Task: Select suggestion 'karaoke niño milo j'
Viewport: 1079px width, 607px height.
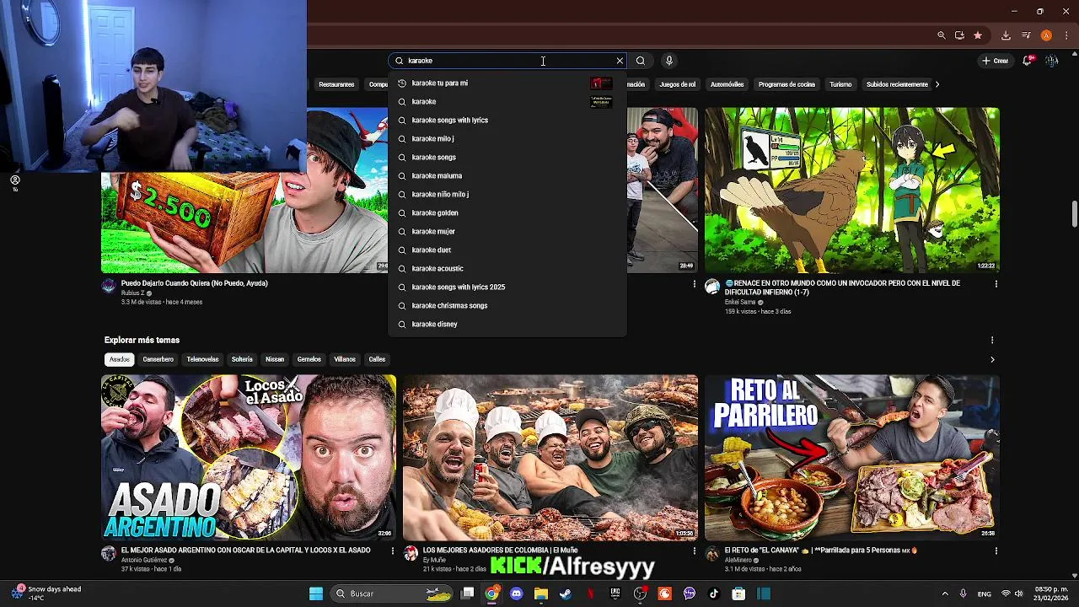Action: pos(507,194)
